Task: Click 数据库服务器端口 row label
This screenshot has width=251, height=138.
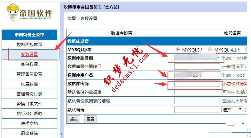Action: click(x=84, y=66)
